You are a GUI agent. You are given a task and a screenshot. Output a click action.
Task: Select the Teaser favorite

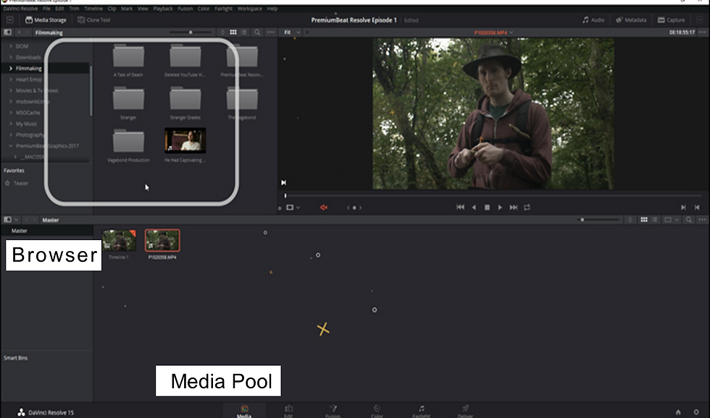[x=21, y=184]
